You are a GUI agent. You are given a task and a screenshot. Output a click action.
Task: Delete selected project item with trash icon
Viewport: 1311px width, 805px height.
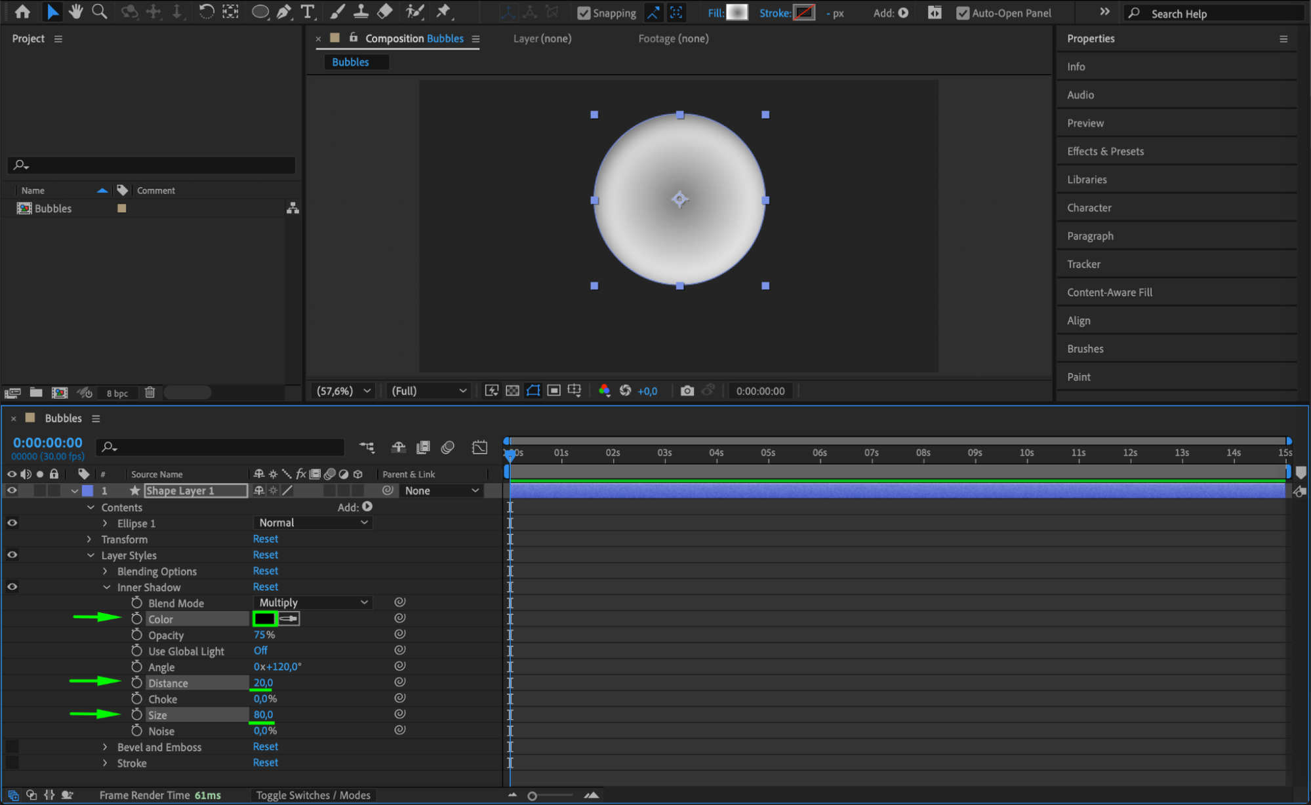click(150, 392)
